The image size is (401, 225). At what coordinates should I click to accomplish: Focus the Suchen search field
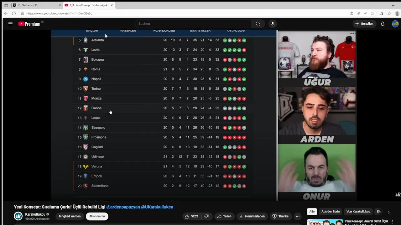(x=193, y=24)
